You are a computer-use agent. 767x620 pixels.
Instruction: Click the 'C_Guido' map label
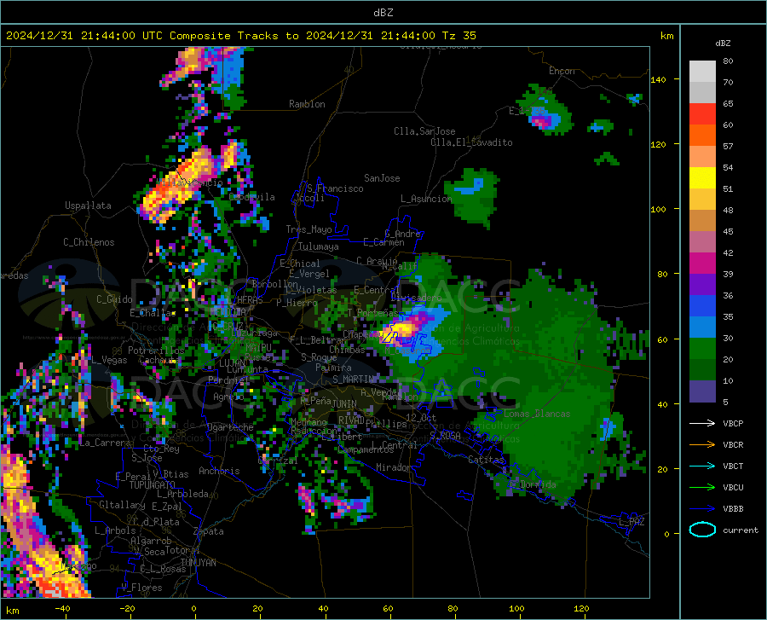pos(114,299)
